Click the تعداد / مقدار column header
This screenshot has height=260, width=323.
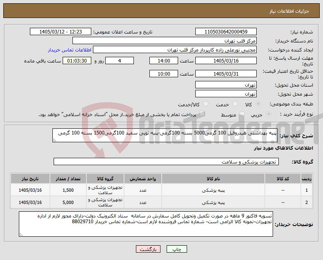point(68,179)
